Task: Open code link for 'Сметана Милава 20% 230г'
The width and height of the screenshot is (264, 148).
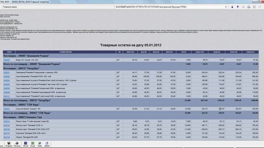Action: click(7, 133)
